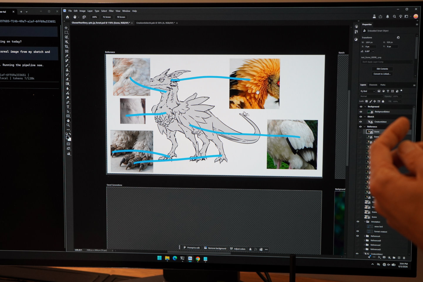
Task: Click the foreground color swatch
Action: pos(68,137)
